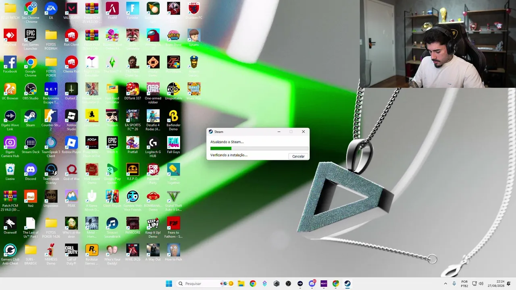Select the UC Browser desktop icon
Screen dimensions: 516x290
10,92
